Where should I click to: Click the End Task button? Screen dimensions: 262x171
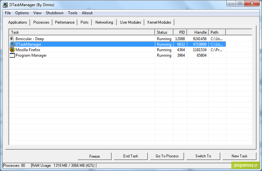tap(131, 156)
